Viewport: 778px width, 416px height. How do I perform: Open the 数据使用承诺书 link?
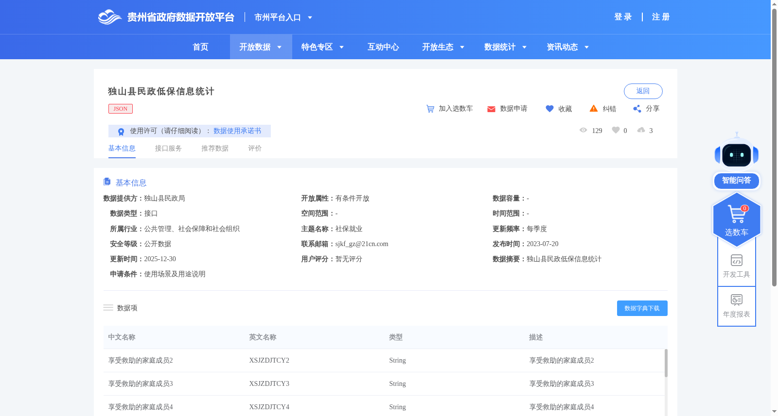pyautogui.click(x=237, y=131)
